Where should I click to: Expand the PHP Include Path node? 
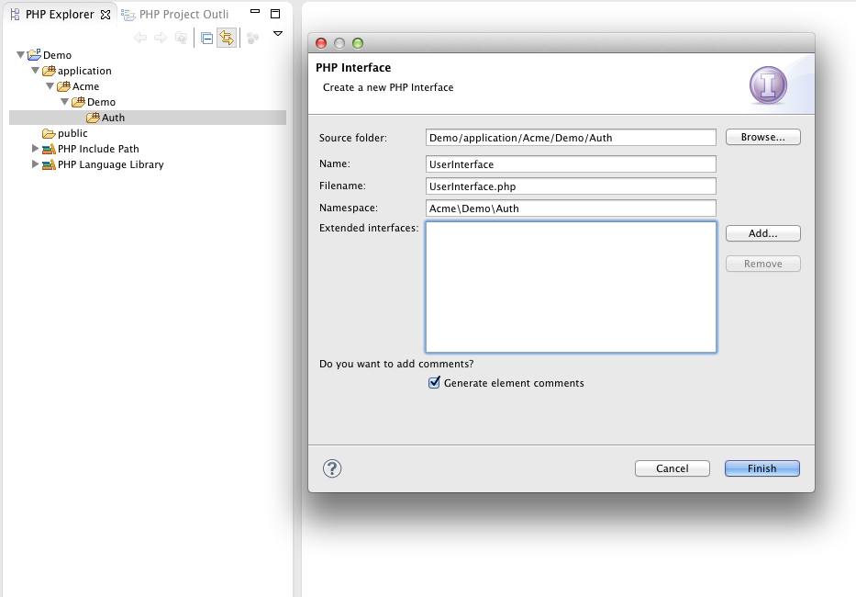35,149
